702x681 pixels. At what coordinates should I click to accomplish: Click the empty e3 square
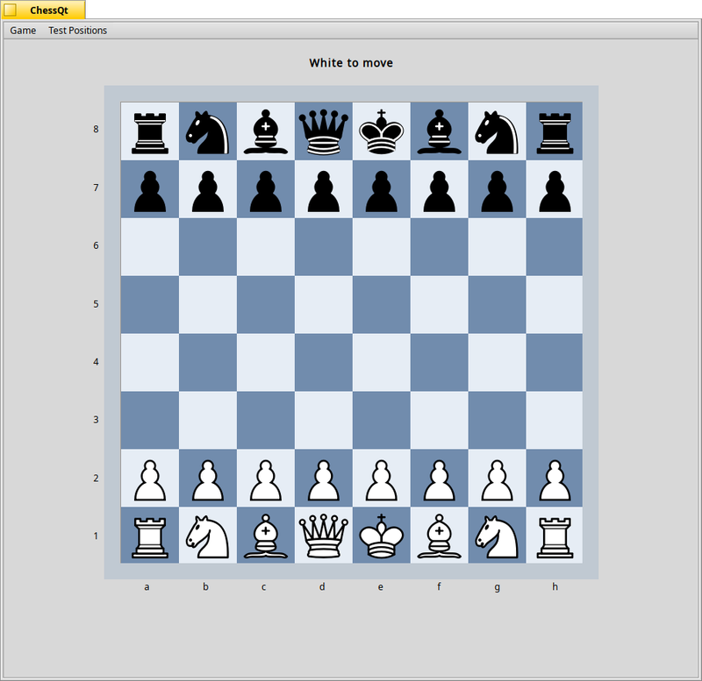pos(382,420)
